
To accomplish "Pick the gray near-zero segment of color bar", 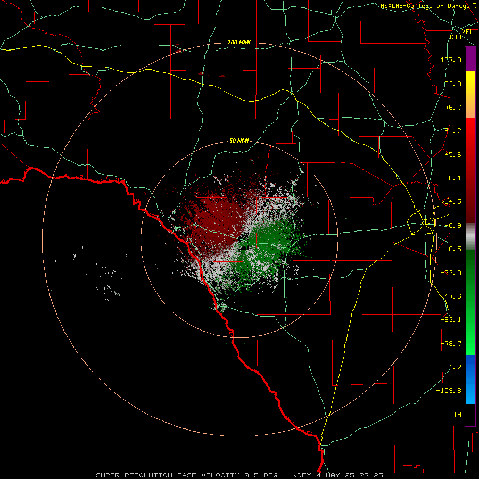I will tap(470, 237).
